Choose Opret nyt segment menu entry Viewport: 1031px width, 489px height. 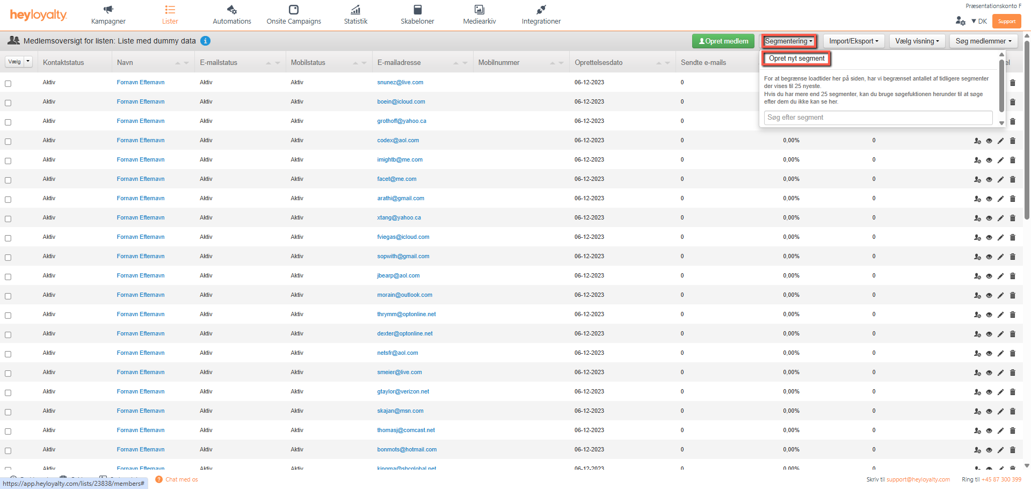[x=796, y=59]
